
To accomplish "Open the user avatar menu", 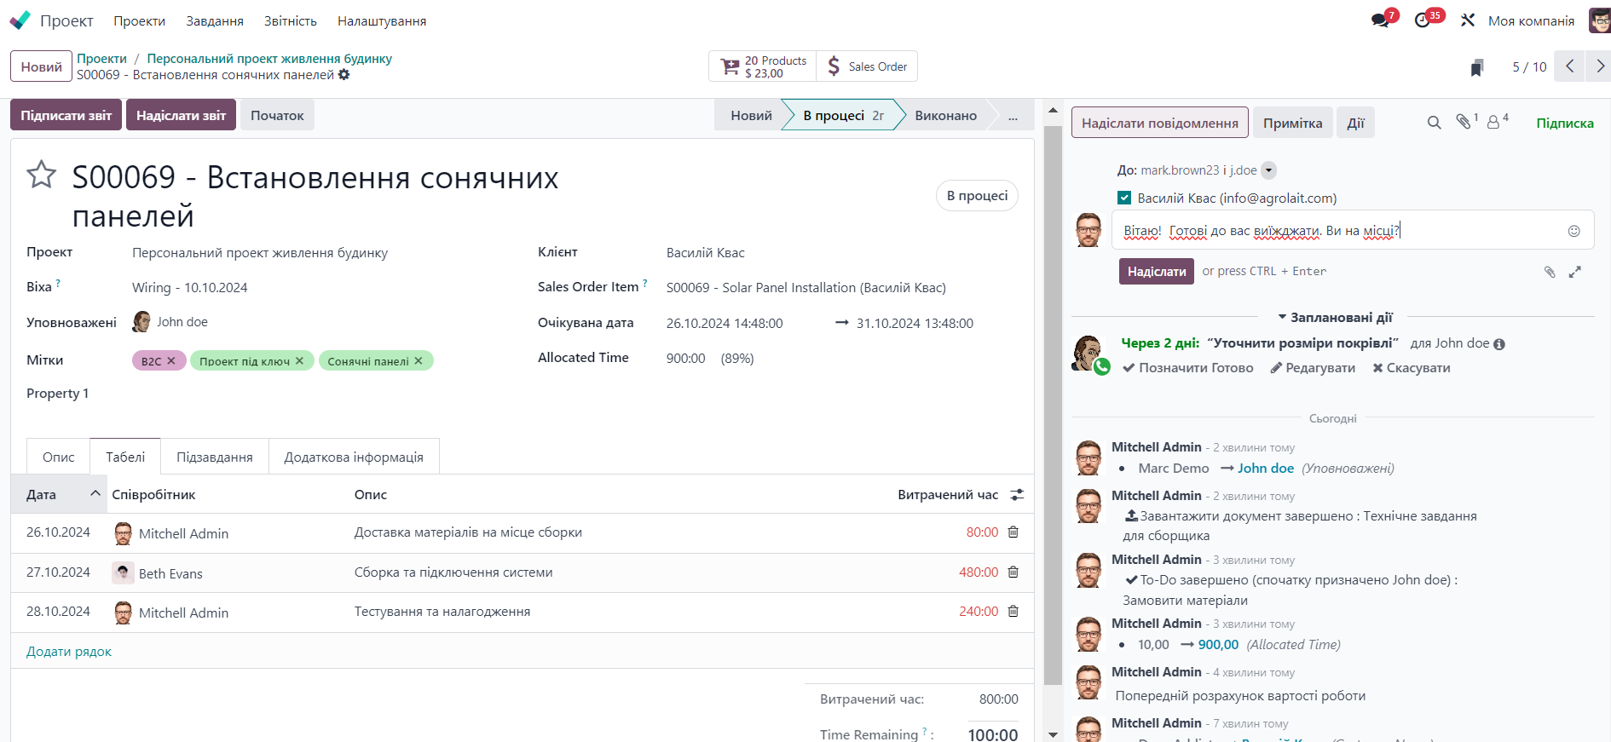I will pos(1599,20).
